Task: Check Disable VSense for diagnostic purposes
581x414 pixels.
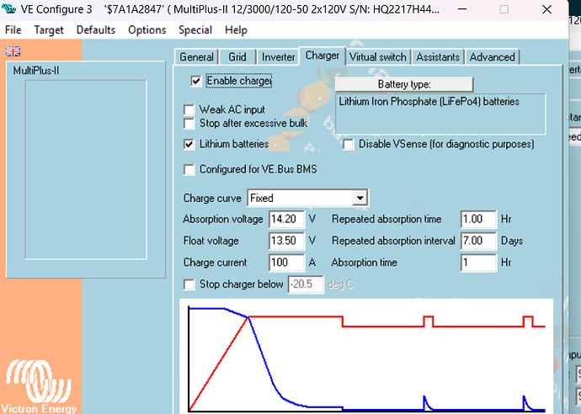Action: 349,144
